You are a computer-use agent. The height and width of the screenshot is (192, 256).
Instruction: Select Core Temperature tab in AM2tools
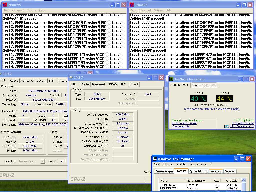204,85
